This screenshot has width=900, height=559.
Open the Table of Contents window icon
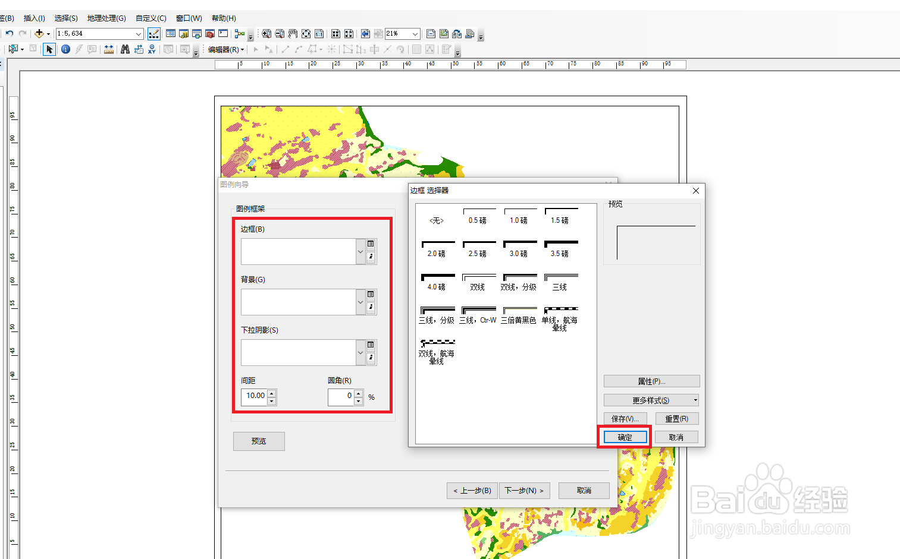(171, 34)
